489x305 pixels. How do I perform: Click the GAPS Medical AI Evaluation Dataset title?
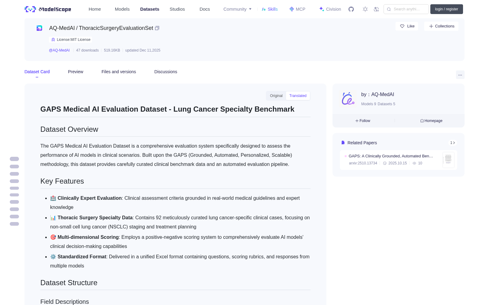tap(167, 109)
